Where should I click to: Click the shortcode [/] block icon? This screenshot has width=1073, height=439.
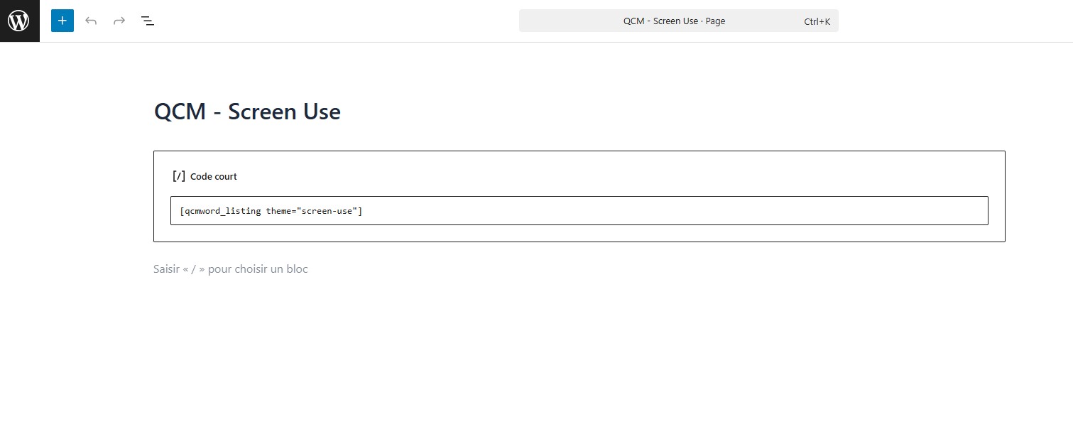point(179,176)
